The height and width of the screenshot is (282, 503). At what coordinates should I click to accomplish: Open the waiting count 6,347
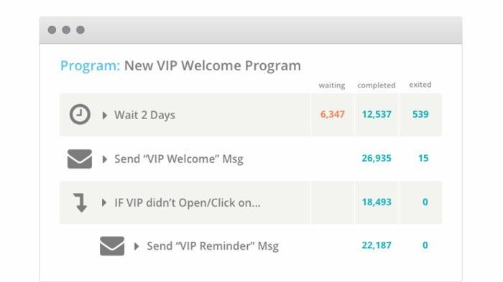[332, 114]
